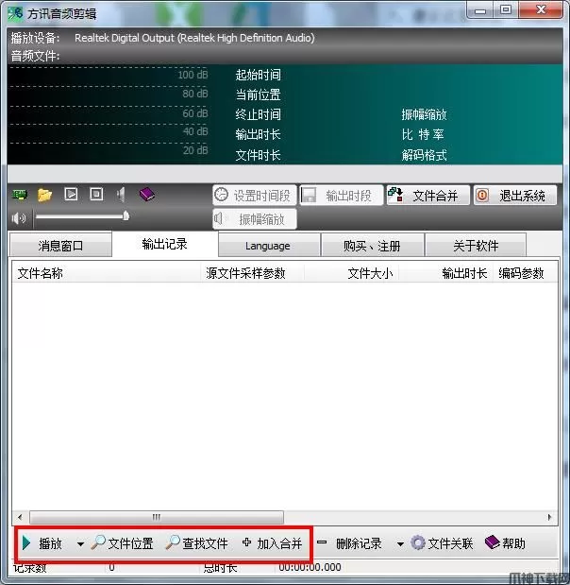Click the 文件大小 column header
Image resolution: width=570 pixels, height=585 pixels.
[x=351, y=273]
